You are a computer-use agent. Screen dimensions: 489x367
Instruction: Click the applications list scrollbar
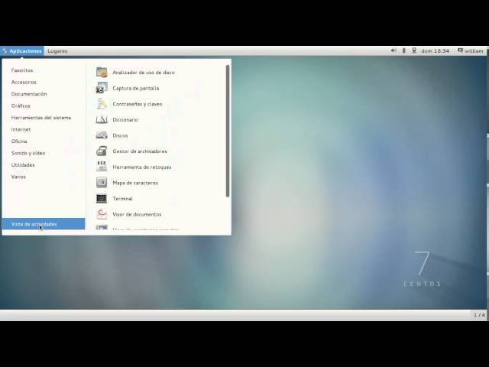tap(228, 131)
